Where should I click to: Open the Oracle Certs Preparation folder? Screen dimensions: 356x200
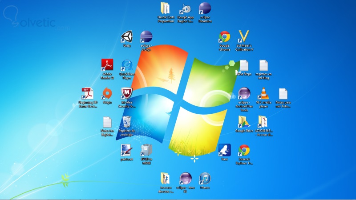(x=166, y=12)
